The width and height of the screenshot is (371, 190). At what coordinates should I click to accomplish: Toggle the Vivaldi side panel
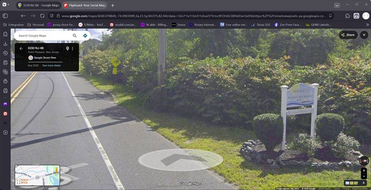5,16
